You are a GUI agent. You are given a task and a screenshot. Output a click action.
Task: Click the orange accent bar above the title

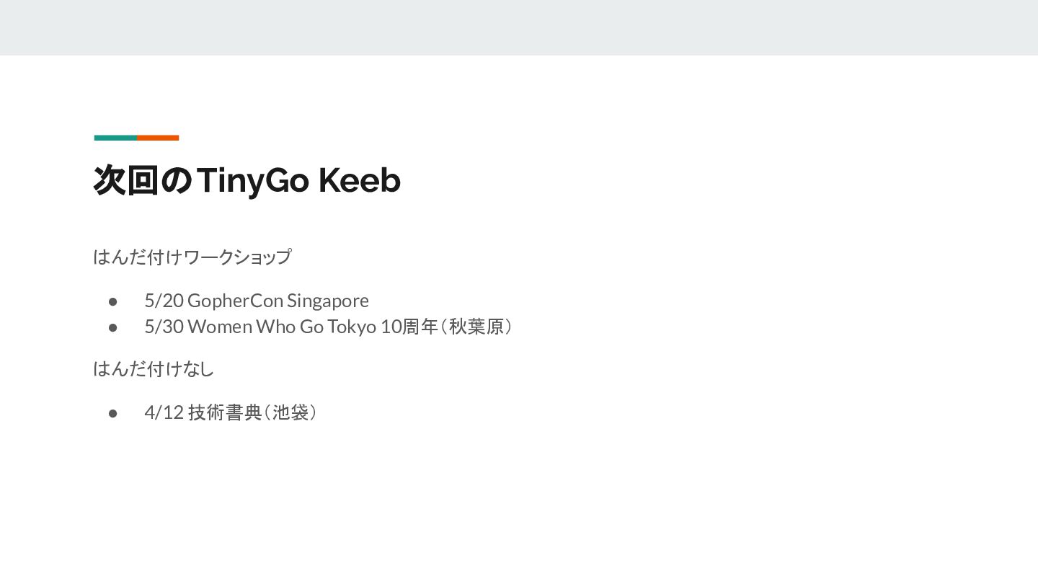pos(158,138)
